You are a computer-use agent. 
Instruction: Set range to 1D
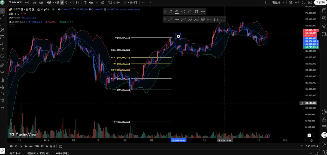(11, 146)
